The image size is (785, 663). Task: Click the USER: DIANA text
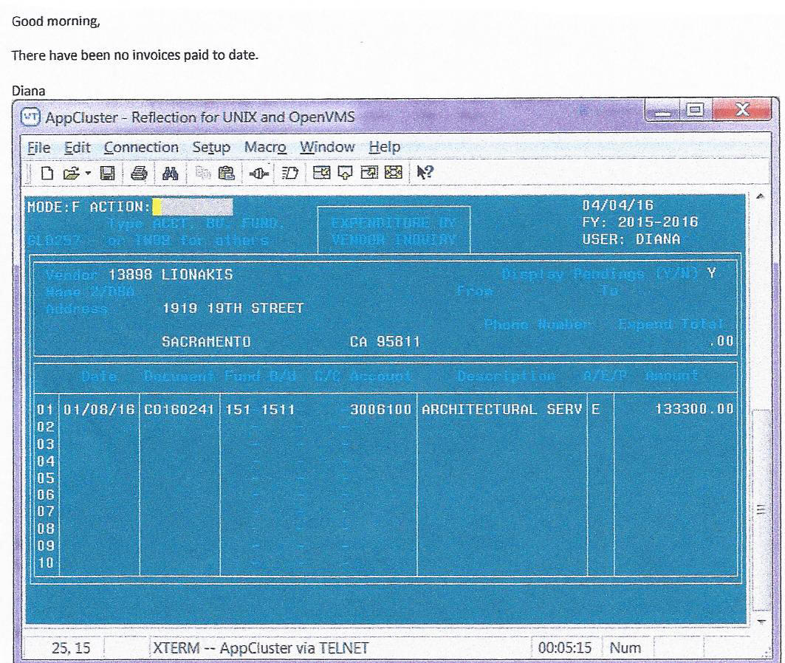point(631,239)
